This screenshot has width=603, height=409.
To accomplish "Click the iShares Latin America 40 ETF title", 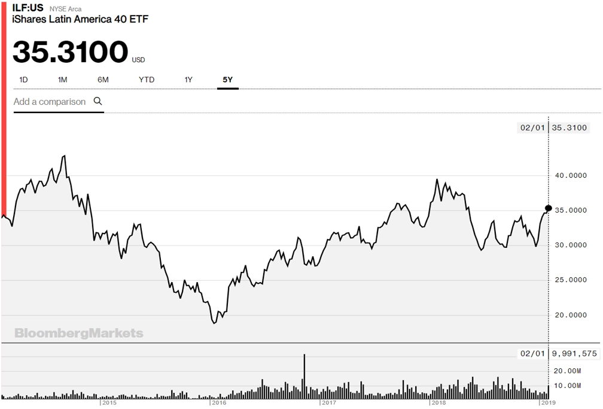I will click(x=80, y=19).
